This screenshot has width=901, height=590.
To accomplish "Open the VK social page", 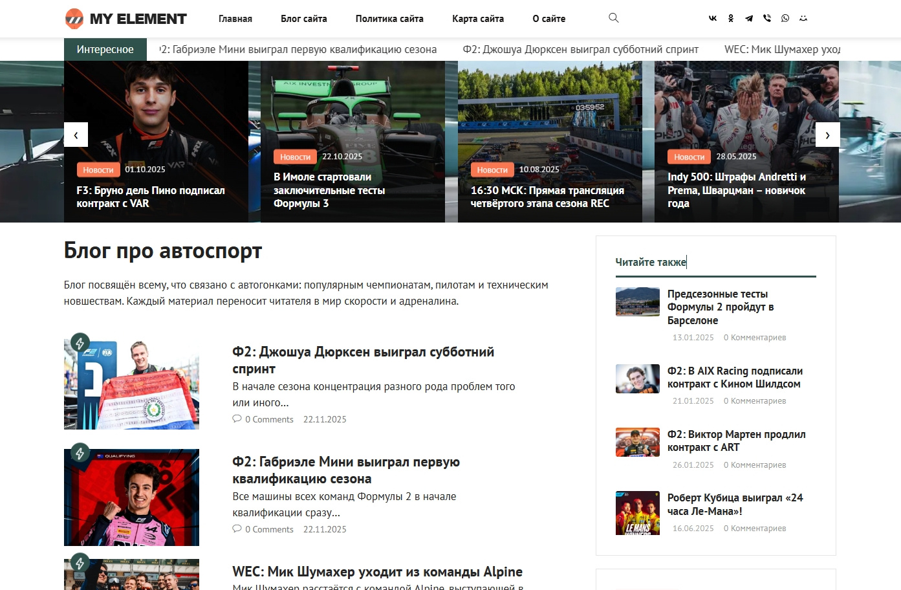I will [713, 18].
